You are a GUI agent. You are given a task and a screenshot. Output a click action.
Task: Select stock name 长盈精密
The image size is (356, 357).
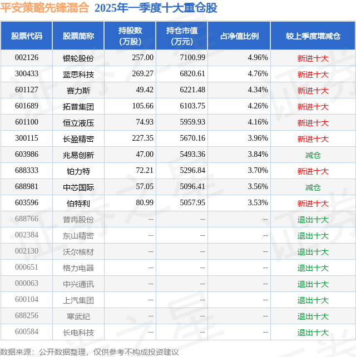pos(78,139)
